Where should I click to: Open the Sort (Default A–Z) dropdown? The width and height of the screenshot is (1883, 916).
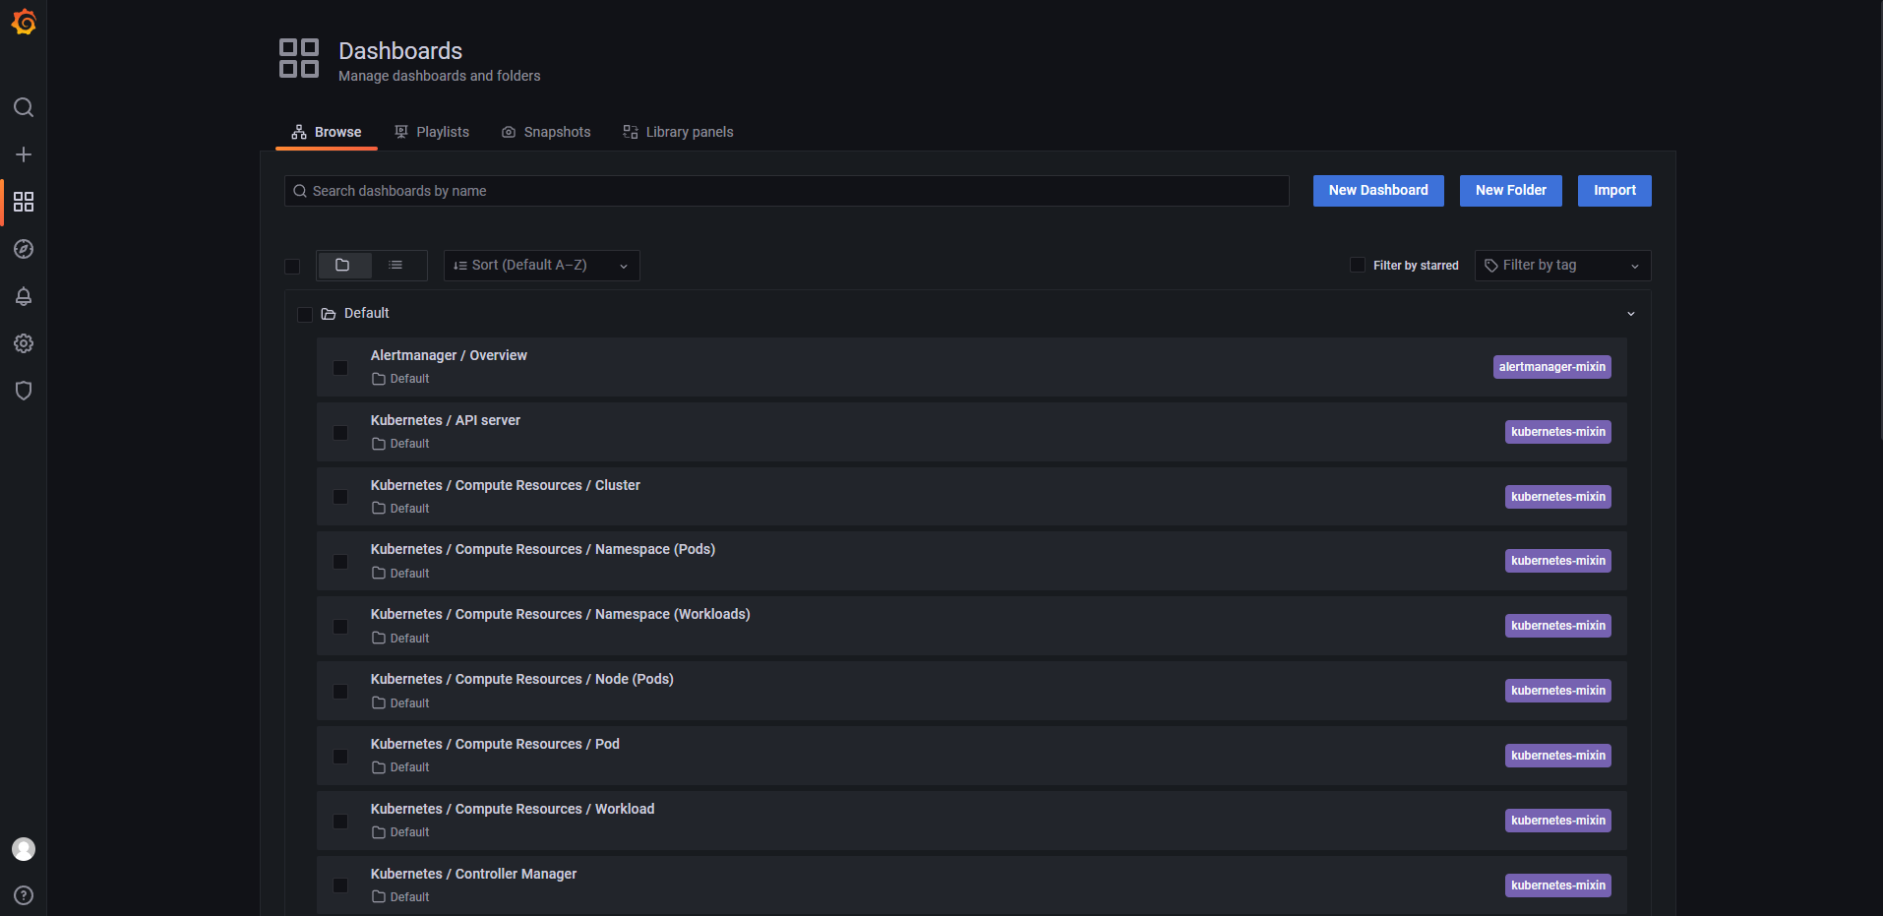point(542,266)
